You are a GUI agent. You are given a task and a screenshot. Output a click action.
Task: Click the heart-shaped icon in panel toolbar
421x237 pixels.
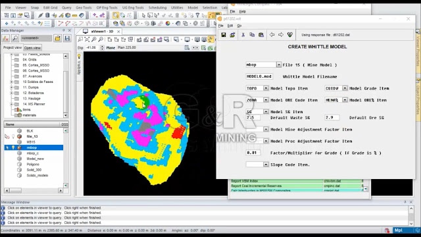(289, 35)
